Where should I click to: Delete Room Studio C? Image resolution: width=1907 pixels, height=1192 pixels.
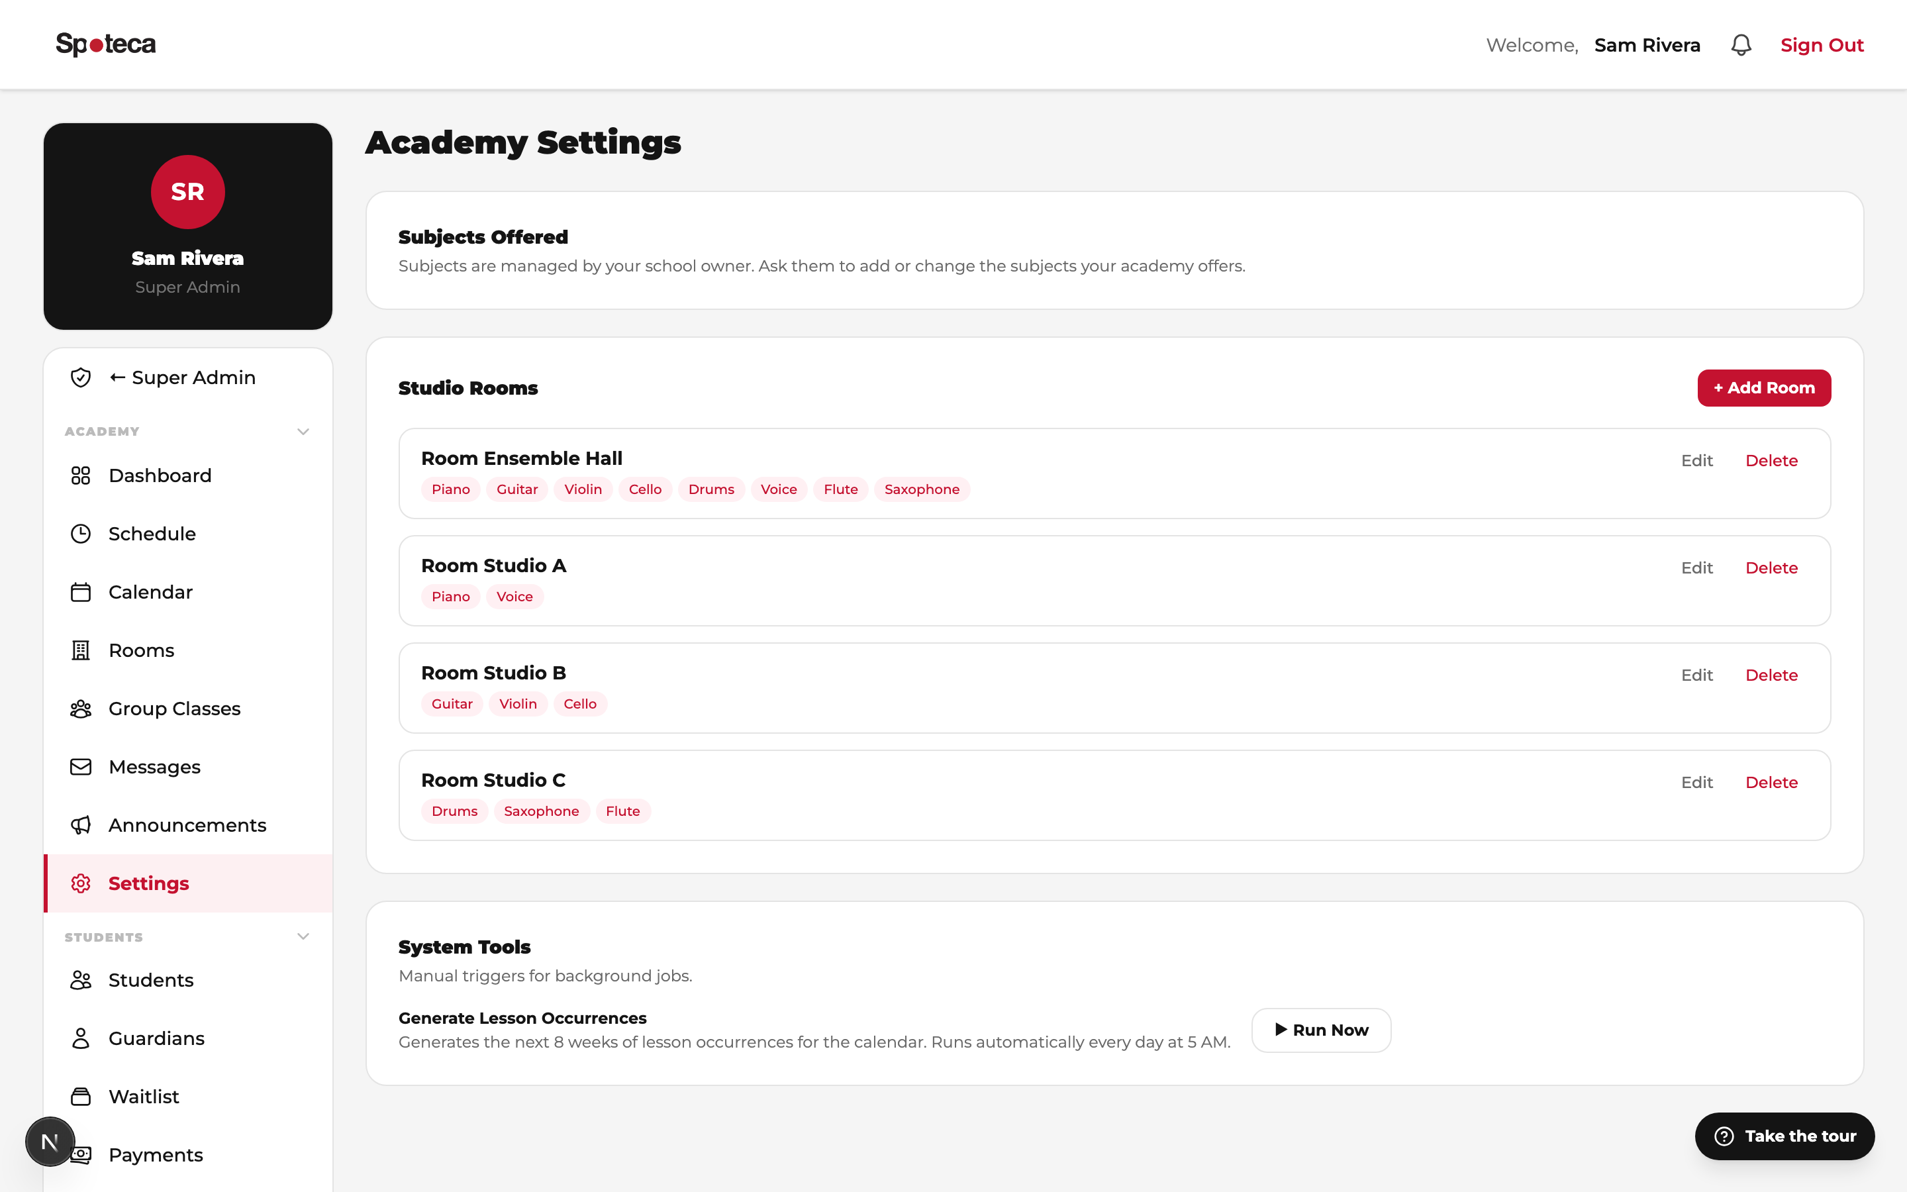tap(1771, 782)
